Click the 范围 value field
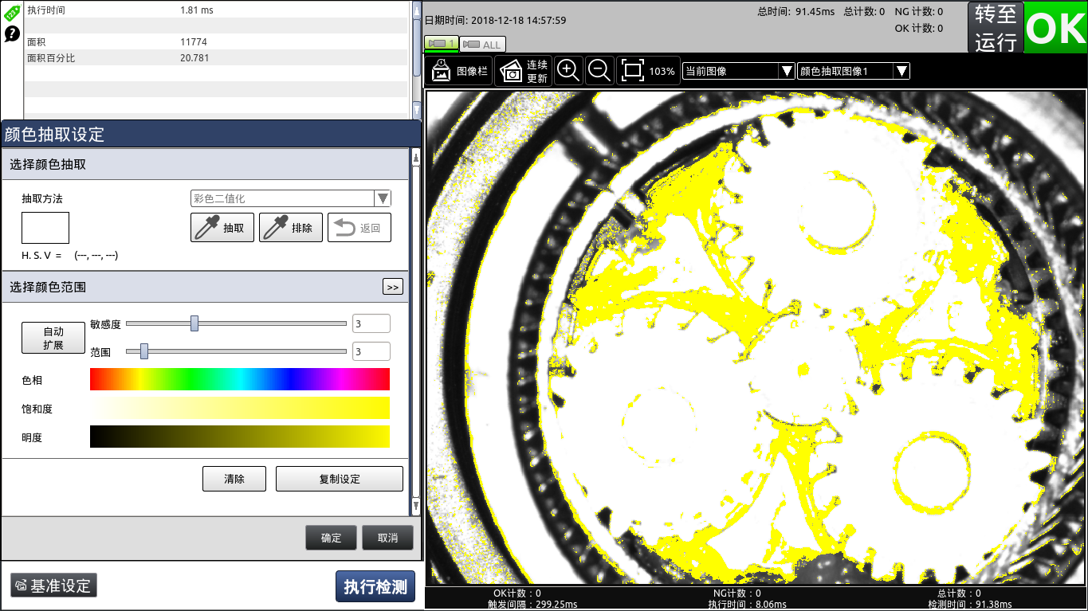1088x611 pixels. (371, 351)
